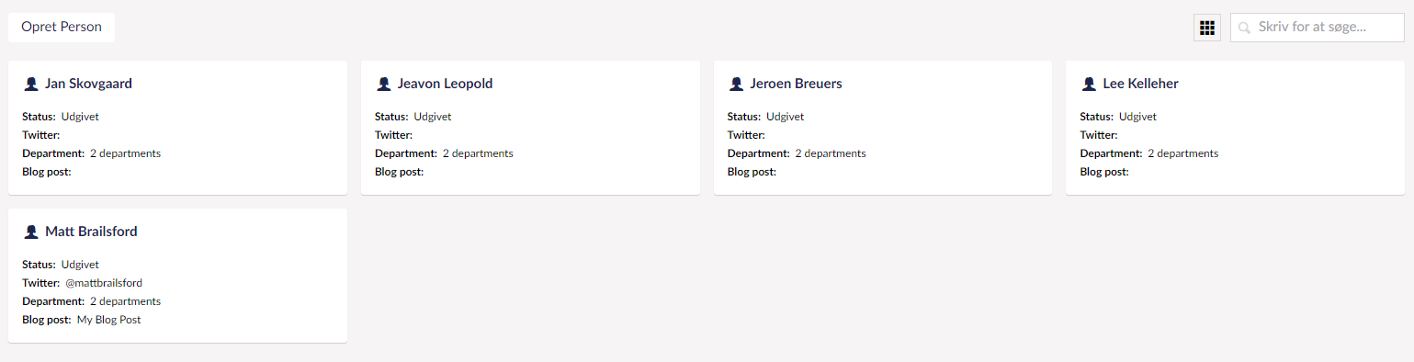Click the Opret Person button
The image size is (1414, 362).
coord(62,28)
